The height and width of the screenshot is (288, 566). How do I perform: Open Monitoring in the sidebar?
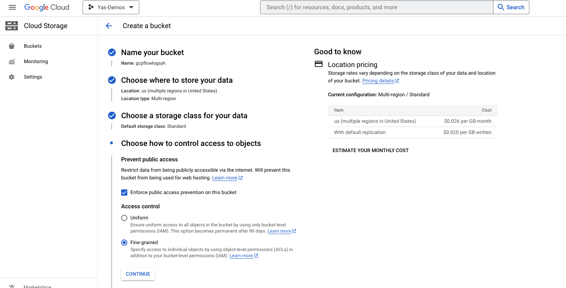coord(36,62)
